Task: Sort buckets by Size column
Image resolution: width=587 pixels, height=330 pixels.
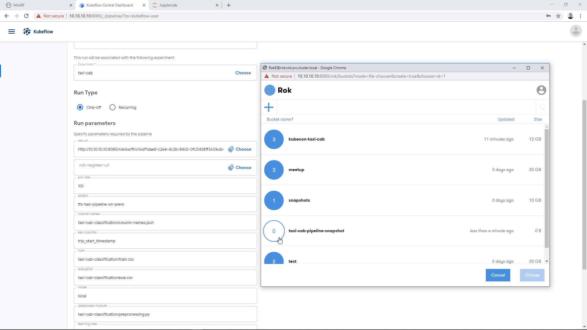Action: [x=538, y=119]
